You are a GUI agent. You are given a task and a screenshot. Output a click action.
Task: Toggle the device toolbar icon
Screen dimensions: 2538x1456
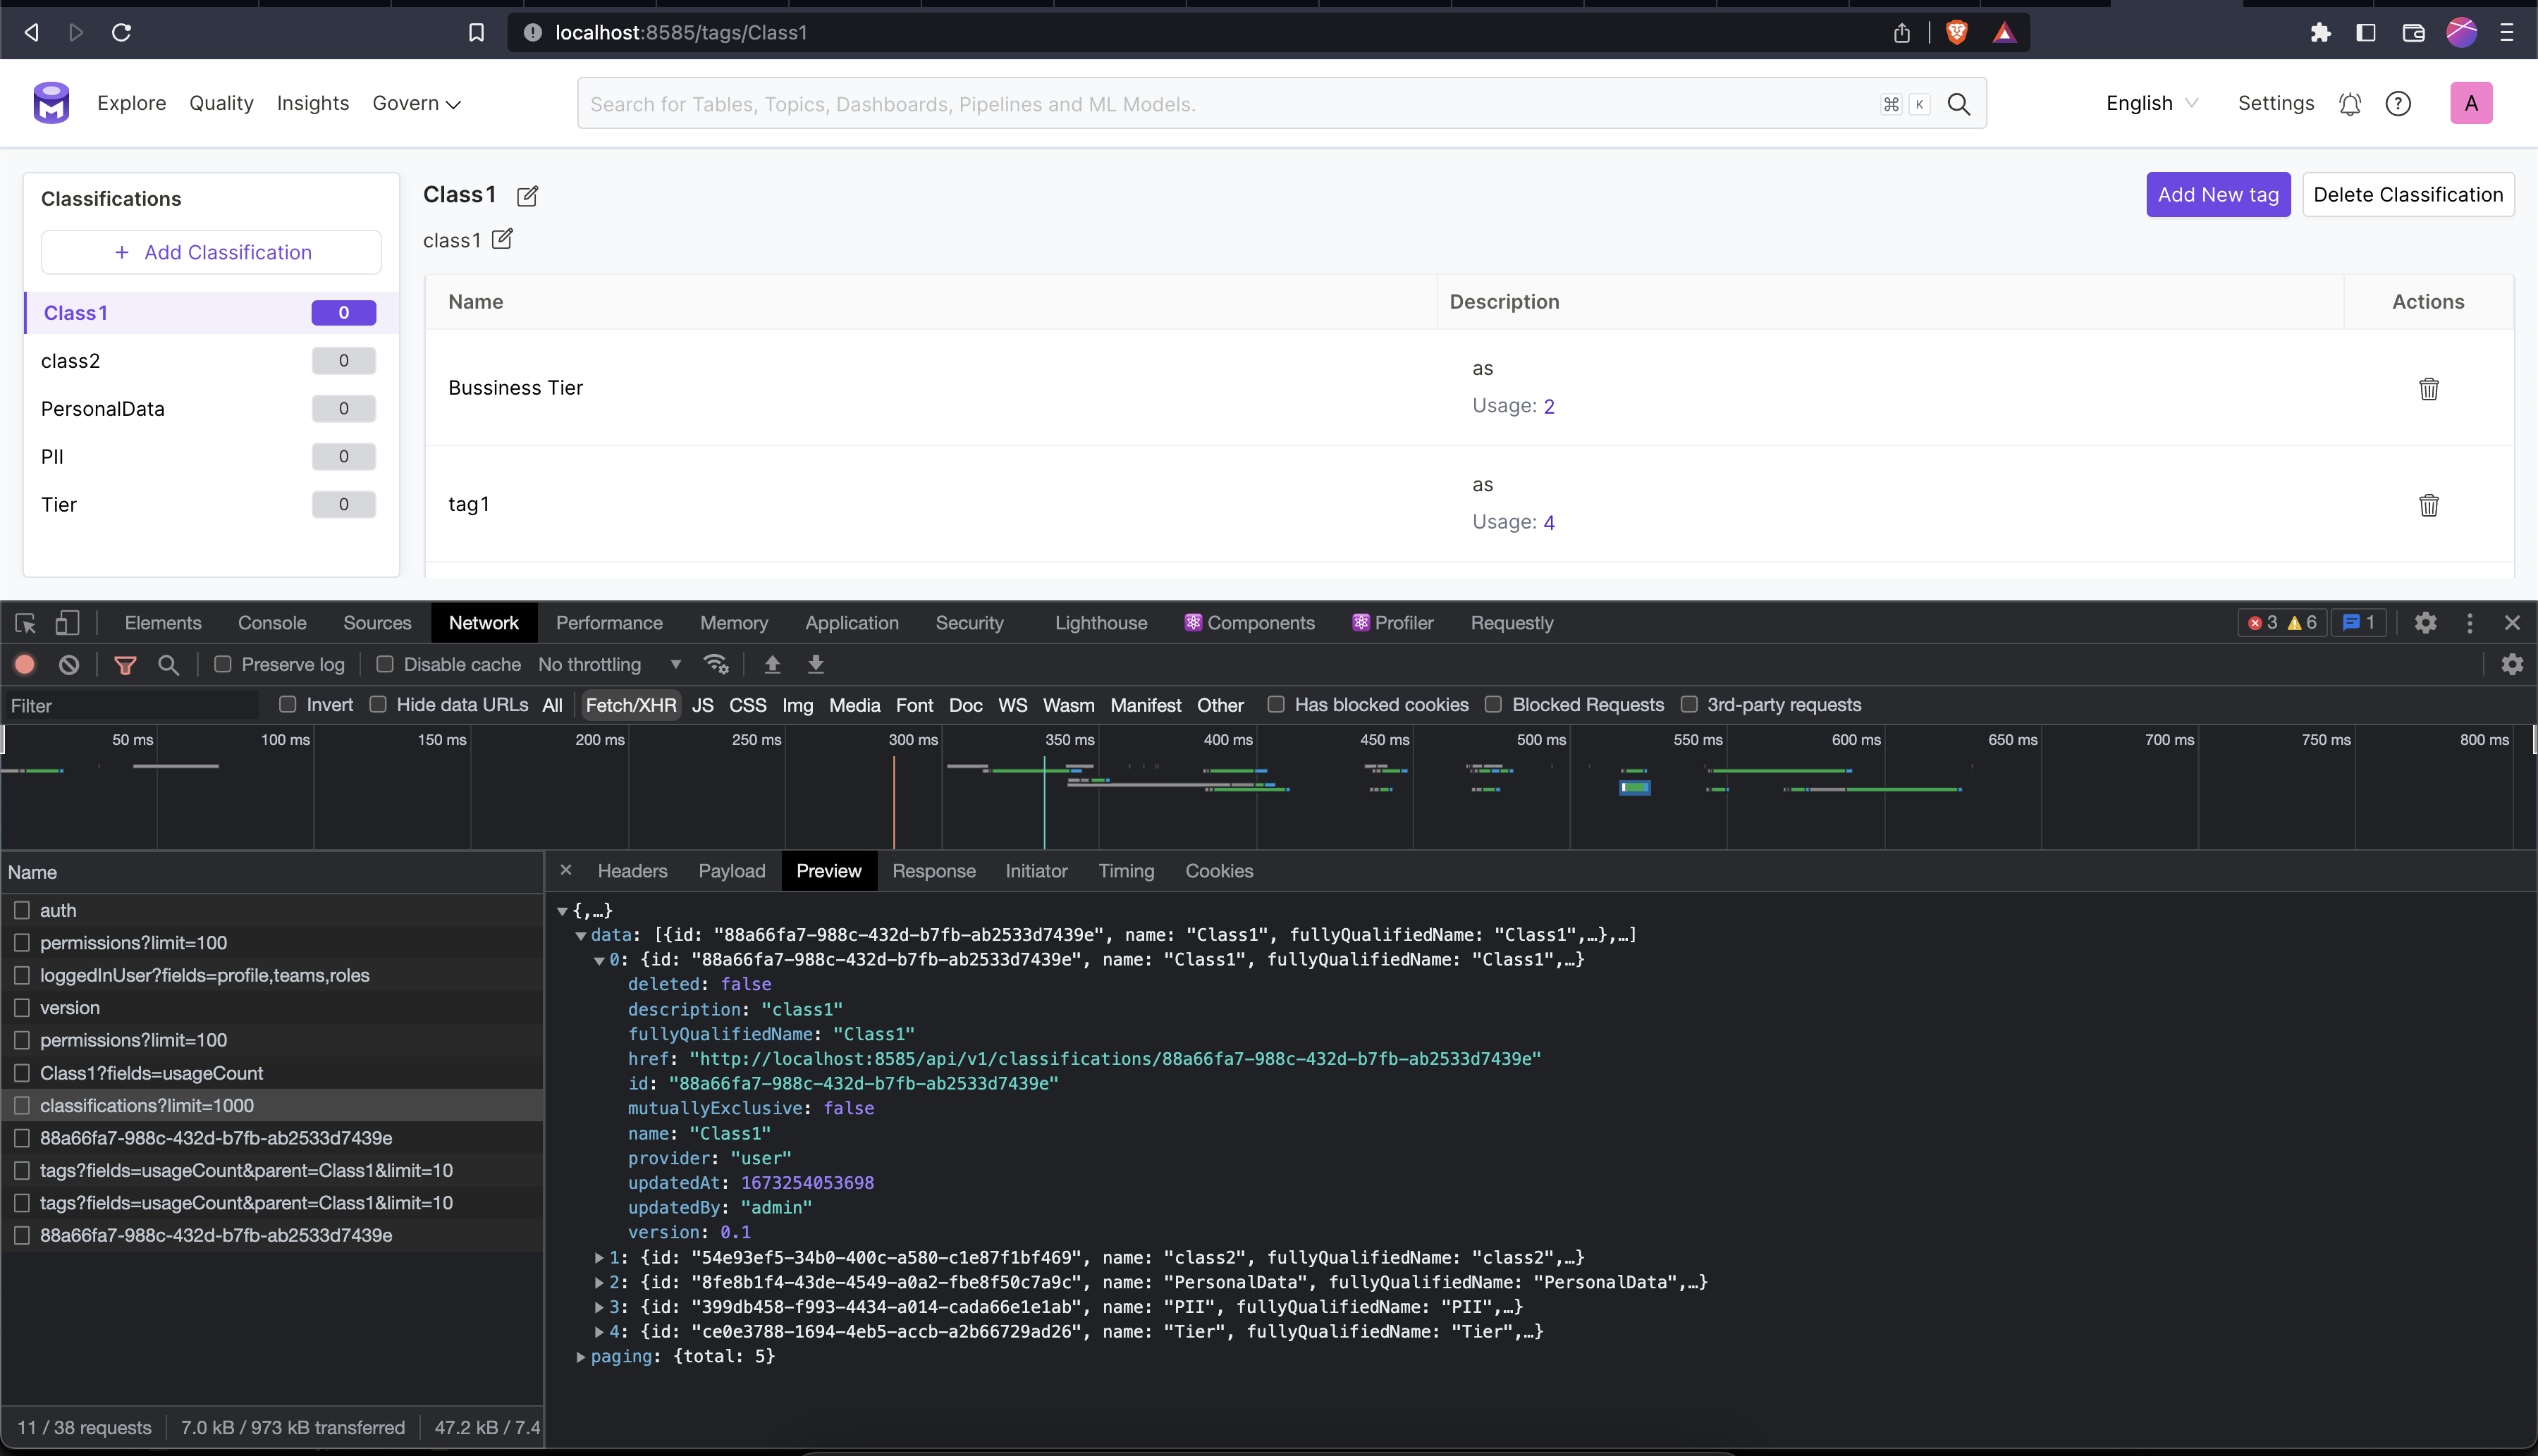click(67, 623)
